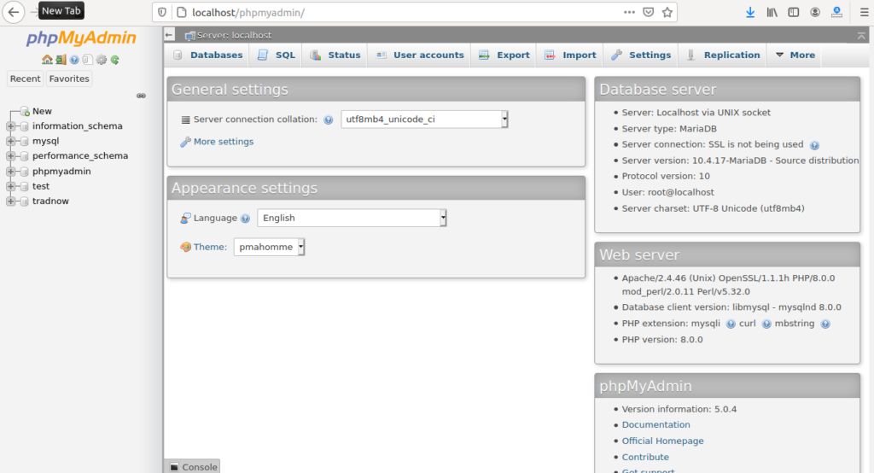Open the More tab menu
The height and width of the screenshot is (473, 874).
(795, 55)
